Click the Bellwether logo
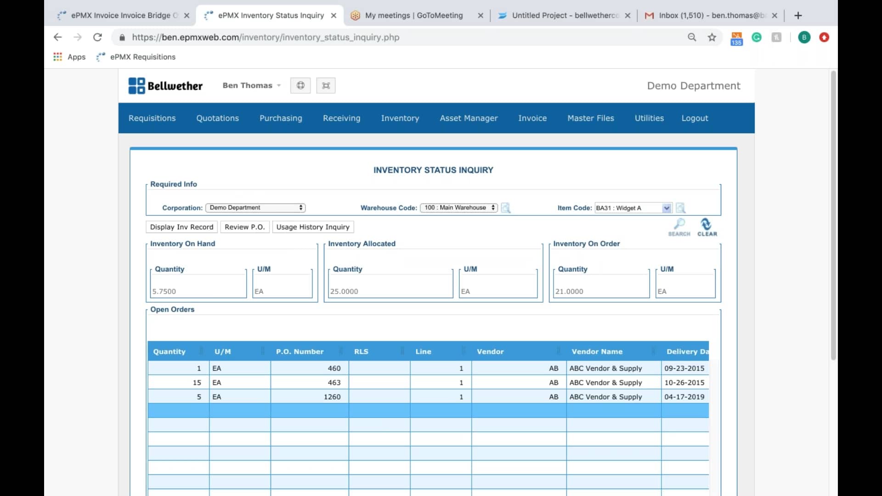This screenshot has height=496, width=882. pos(165,86)
